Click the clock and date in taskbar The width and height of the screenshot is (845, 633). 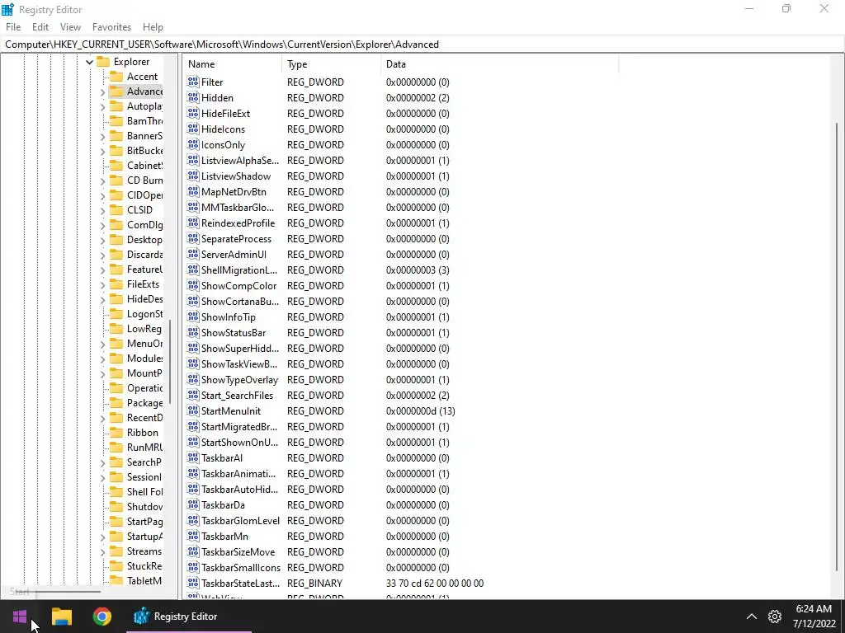[814, 617]
